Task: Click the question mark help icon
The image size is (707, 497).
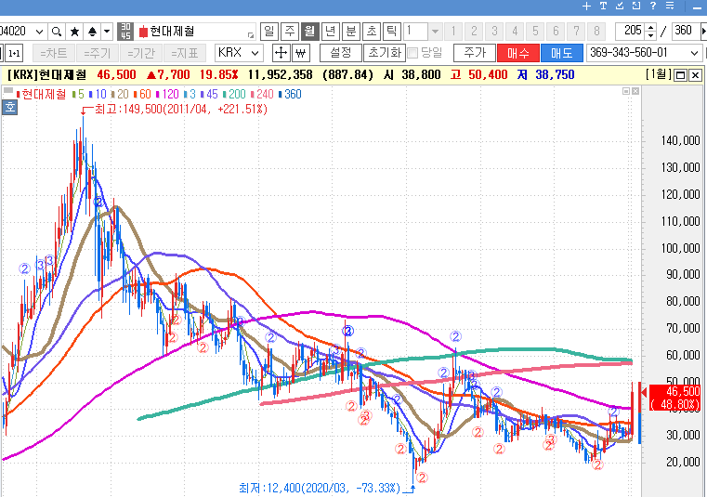Action: click(x=653, y=6)
